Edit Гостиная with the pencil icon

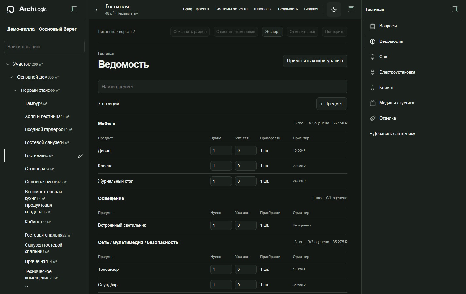pos(80,156)
